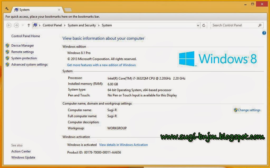Viewport: 270px width, 168px height.
Task: Close the window with the red X
Action: (262, 4)
